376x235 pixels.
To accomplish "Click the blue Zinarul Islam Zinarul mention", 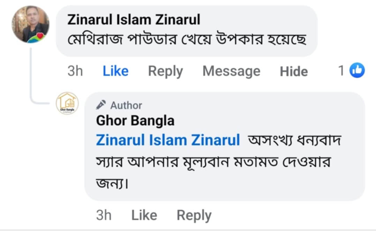I will 168,140.
